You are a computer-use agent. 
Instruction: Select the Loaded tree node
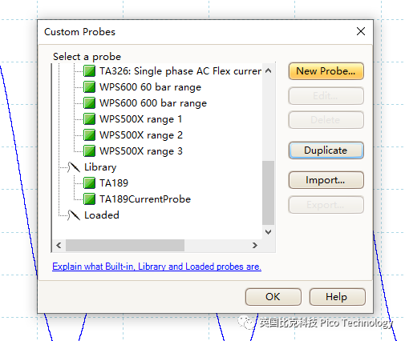click(102, 215)
